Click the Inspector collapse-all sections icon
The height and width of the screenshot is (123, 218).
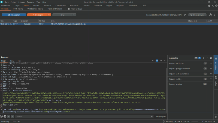coord(207,58)
